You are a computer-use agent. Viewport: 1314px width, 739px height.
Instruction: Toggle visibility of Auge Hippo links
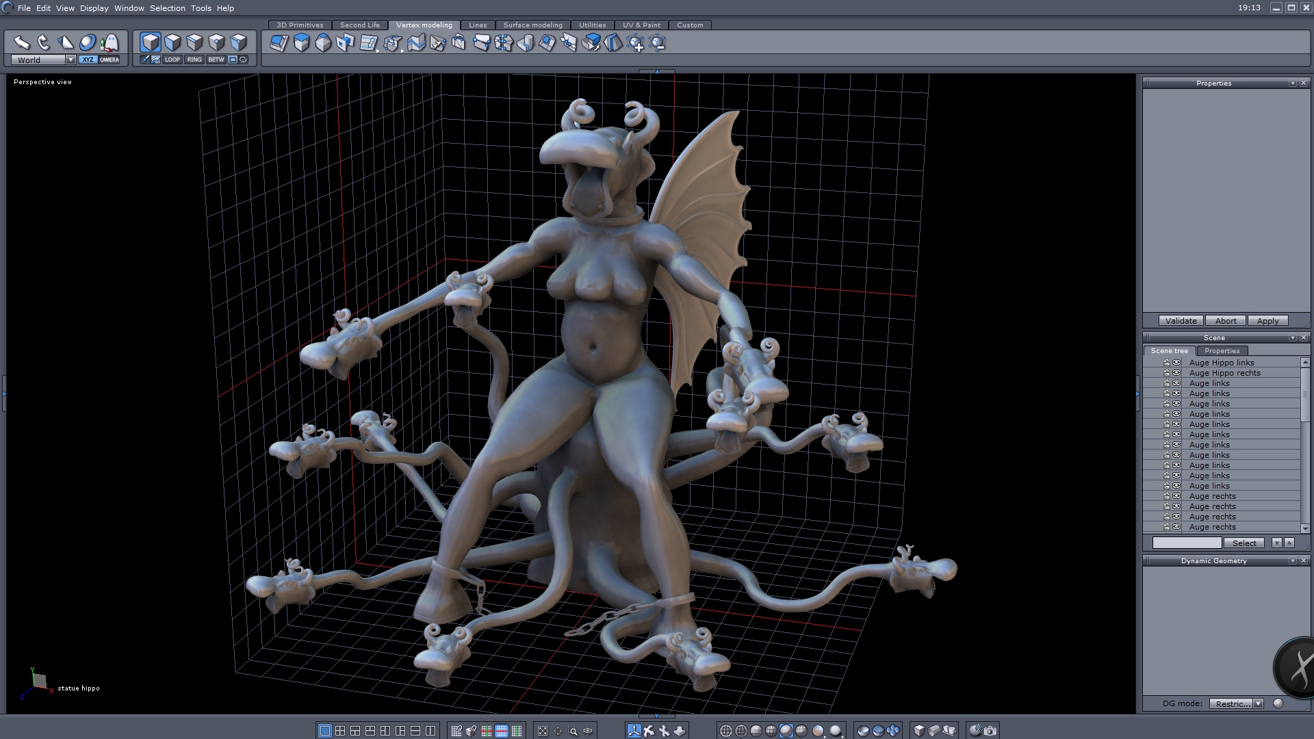(1176, 363)
